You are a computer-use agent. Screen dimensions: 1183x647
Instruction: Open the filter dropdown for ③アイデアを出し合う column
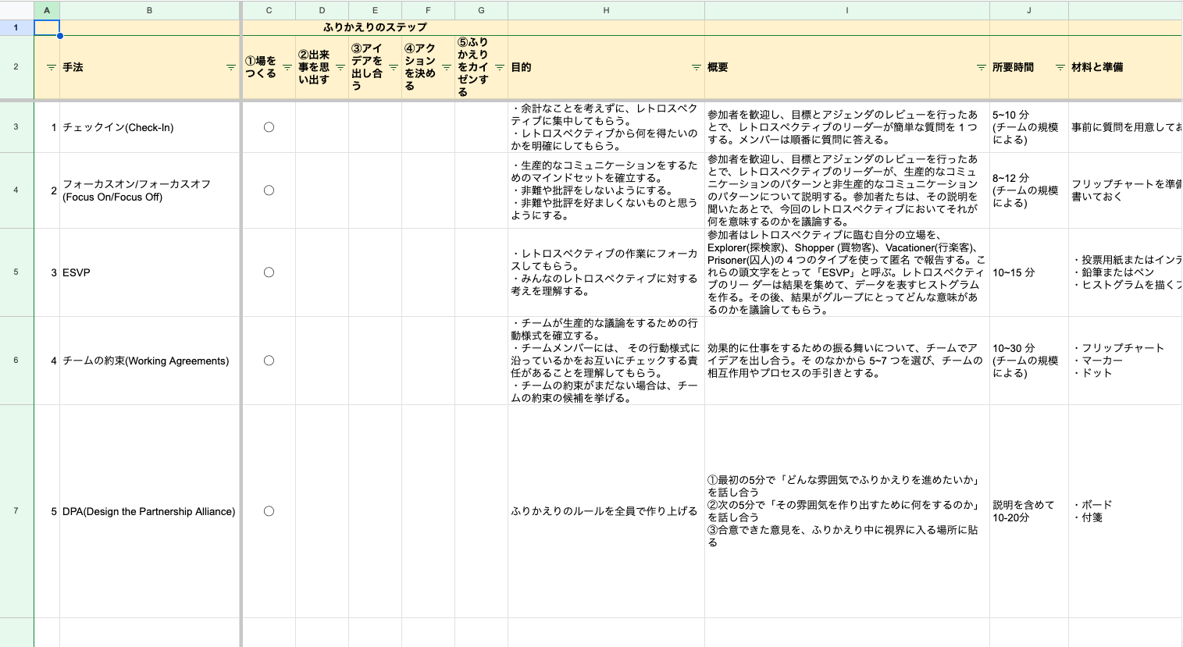[x=393, y=67]
